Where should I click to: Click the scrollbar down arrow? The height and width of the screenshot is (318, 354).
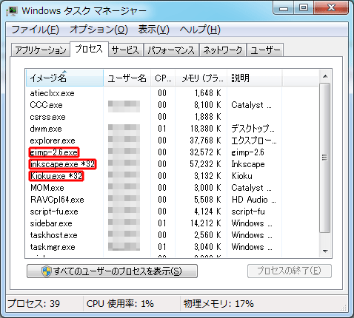pos(325,251)
